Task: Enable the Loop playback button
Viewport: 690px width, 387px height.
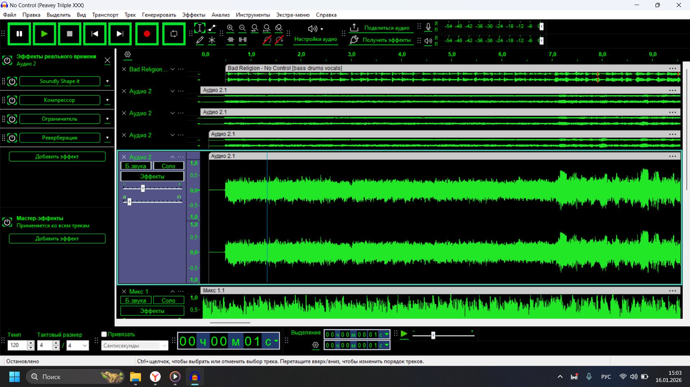Action: [x=174, y=34]
